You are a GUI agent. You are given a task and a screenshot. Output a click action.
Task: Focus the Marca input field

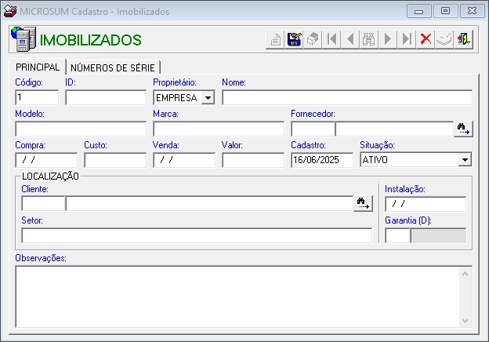(x=219, y=129)
